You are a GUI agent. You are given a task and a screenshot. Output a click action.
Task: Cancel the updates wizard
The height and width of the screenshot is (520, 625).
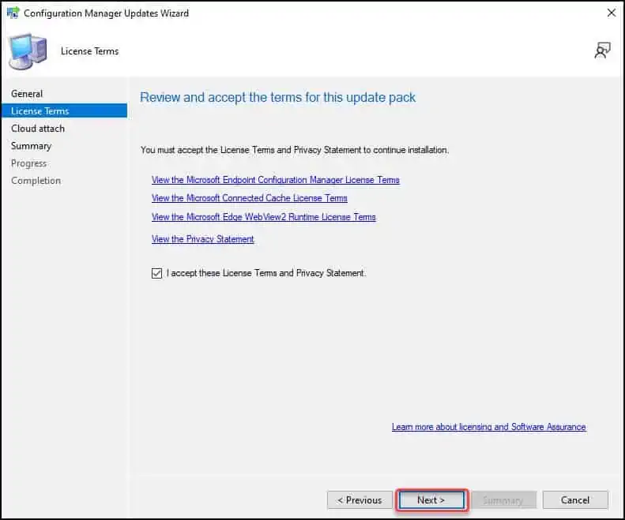tap(575, 500)
